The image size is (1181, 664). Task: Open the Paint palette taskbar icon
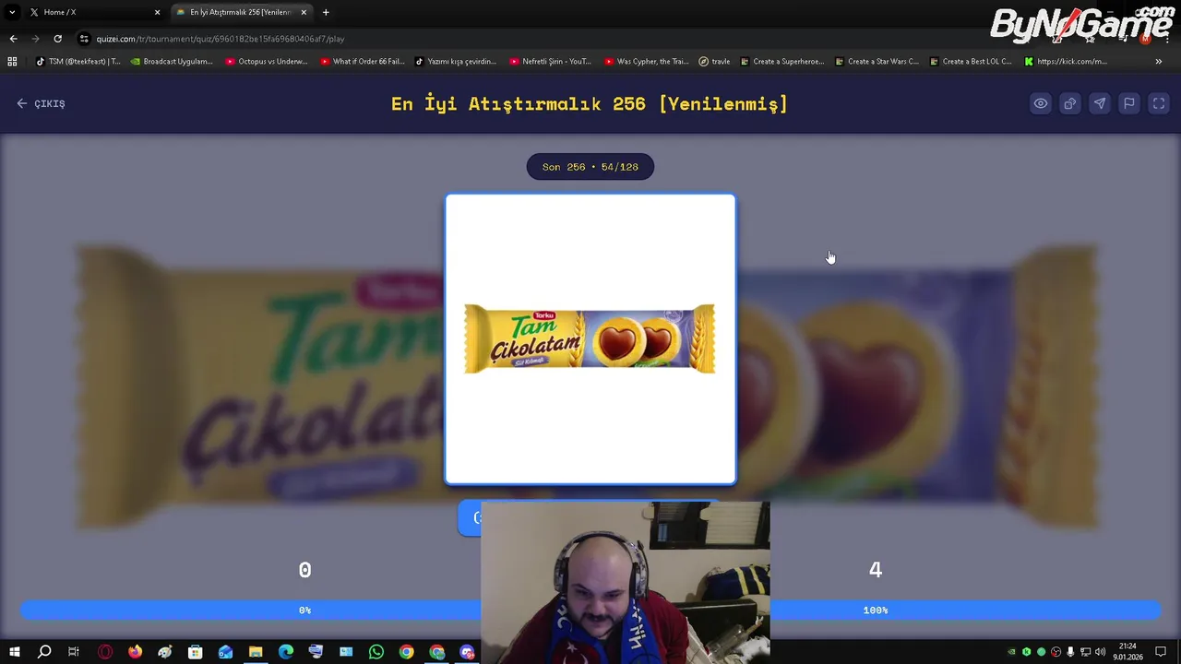click(x=165, y=652)
